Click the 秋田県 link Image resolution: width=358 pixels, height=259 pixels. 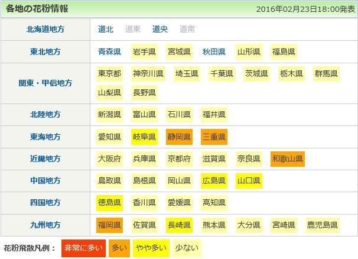click(x=214, y=51)
